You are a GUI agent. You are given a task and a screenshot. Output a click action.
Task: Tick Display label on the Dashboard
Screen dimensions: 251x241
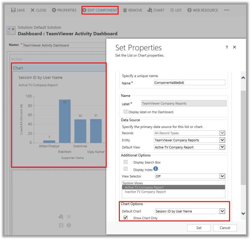point(125,112)
